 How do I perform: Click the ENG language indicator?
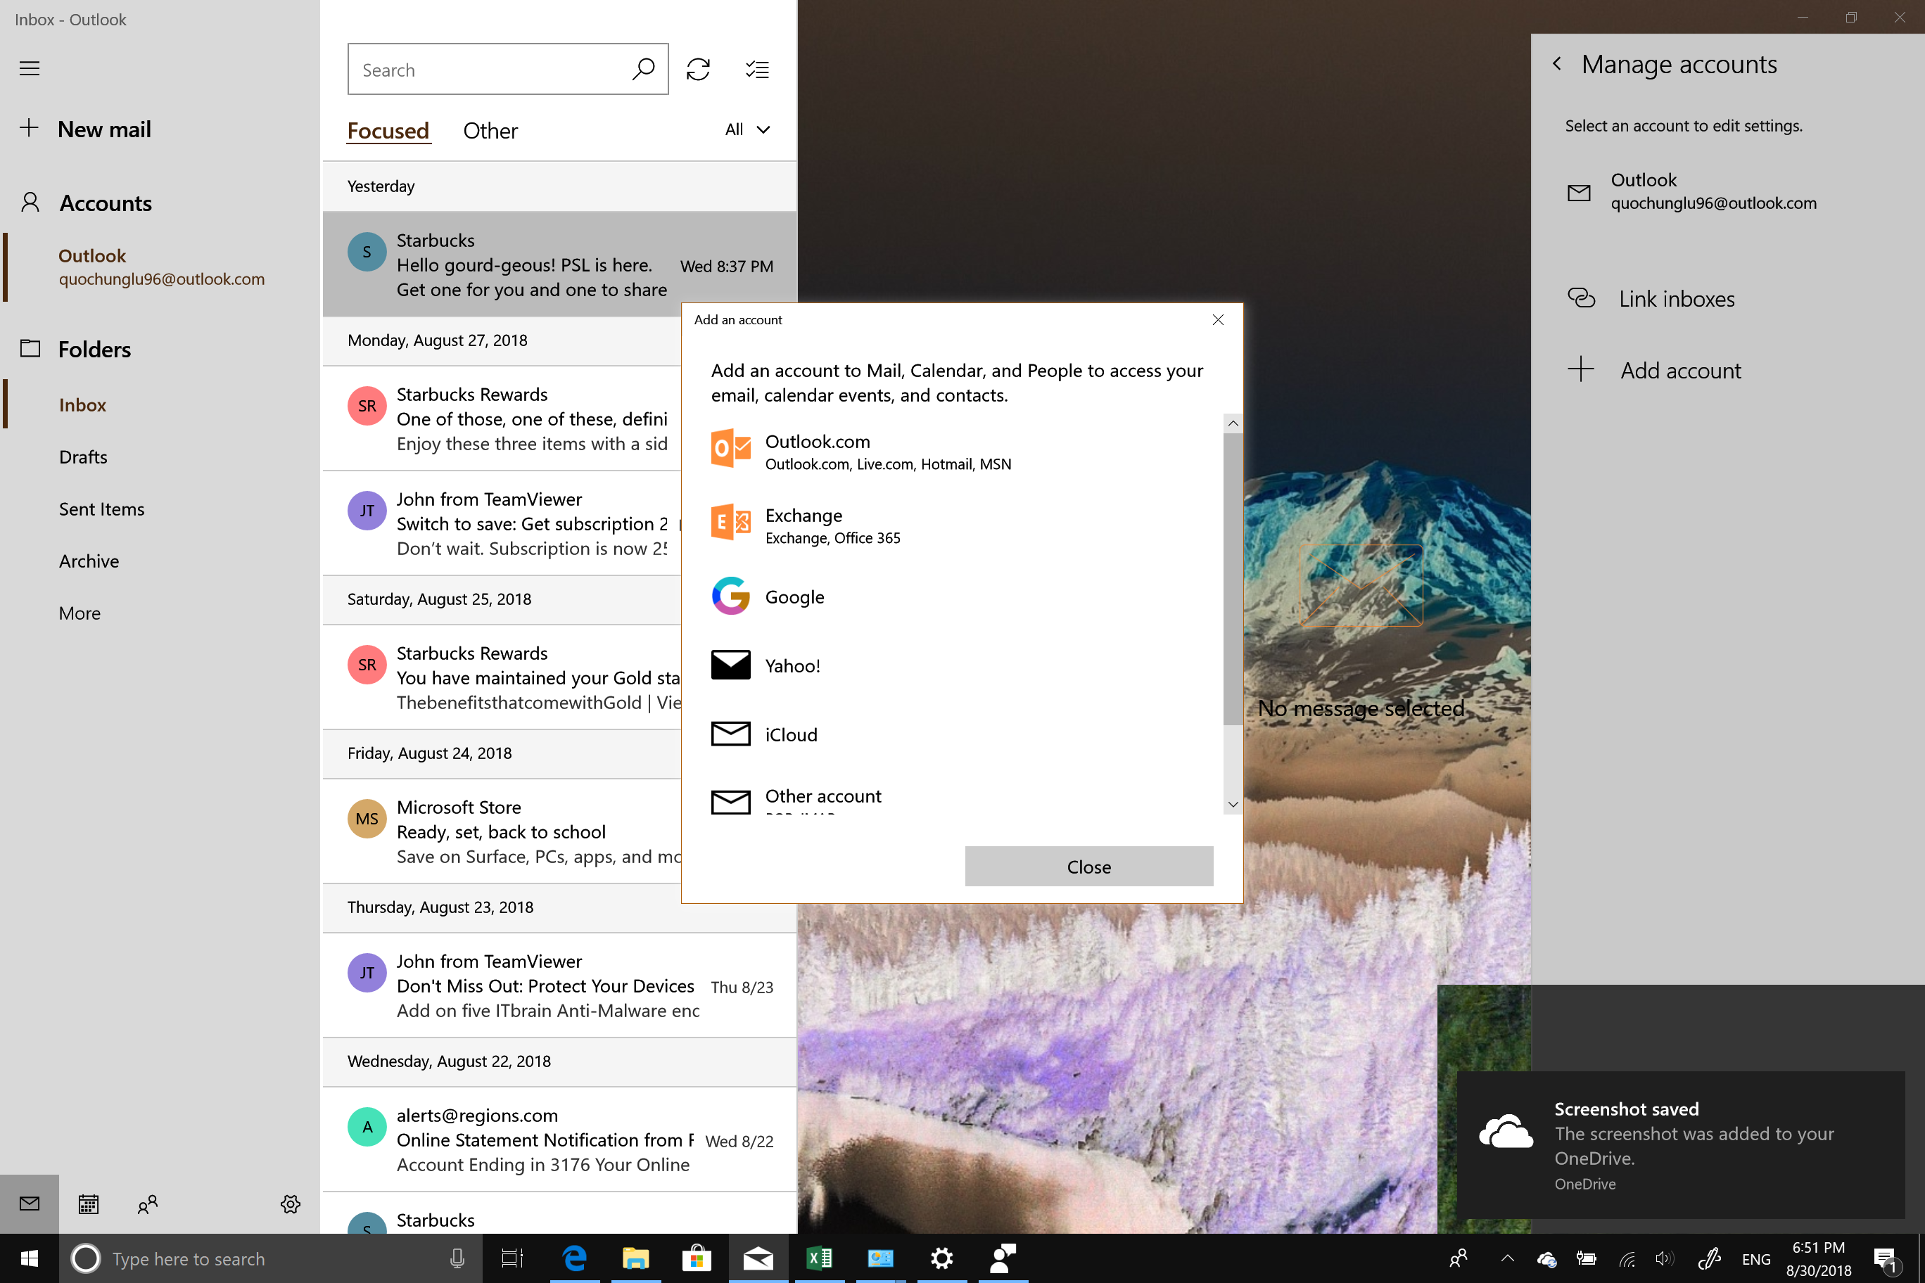click(x=1755, y=1259)
